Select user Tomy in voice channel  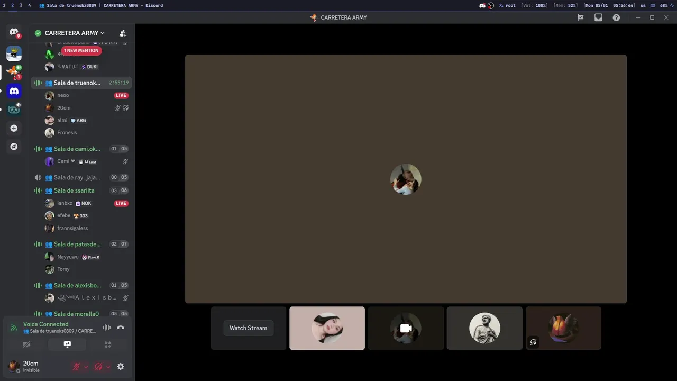click(x=87, y=269)
